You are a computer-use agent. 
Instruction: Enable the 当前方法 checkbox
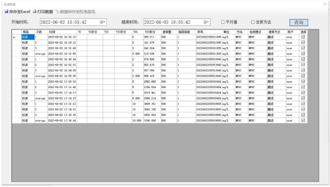tap(253, 22)
